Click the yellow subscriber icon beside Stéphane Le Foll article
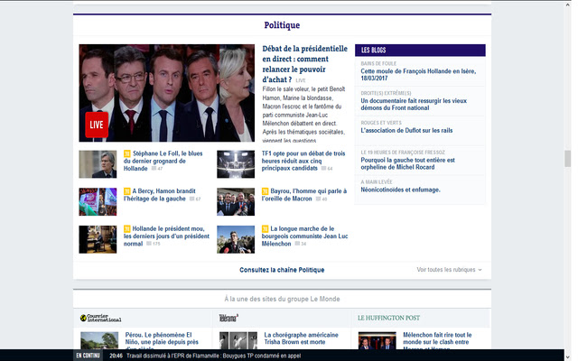This screenshot has height=361, width=578. [x=126, y=154]
